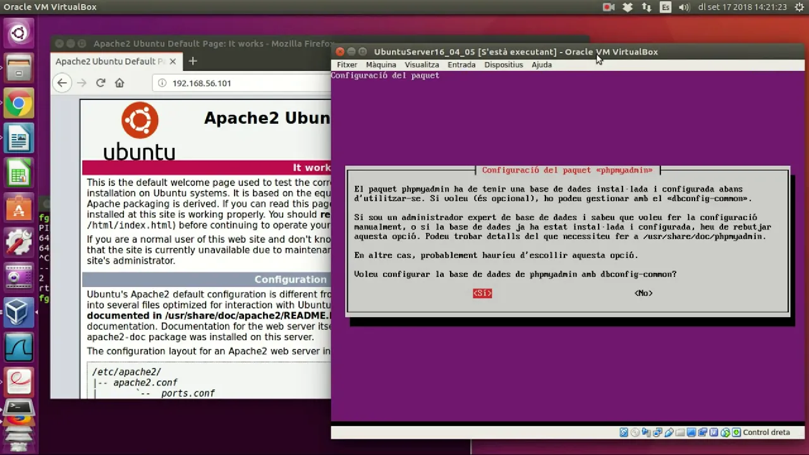Click the Ubuntu logo on Apache page
This screenshot has height=455, width=809.
coord(140,131)
